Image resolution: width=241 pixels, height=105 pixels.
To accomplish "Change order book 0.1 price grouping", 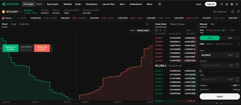I will (189, 30).
